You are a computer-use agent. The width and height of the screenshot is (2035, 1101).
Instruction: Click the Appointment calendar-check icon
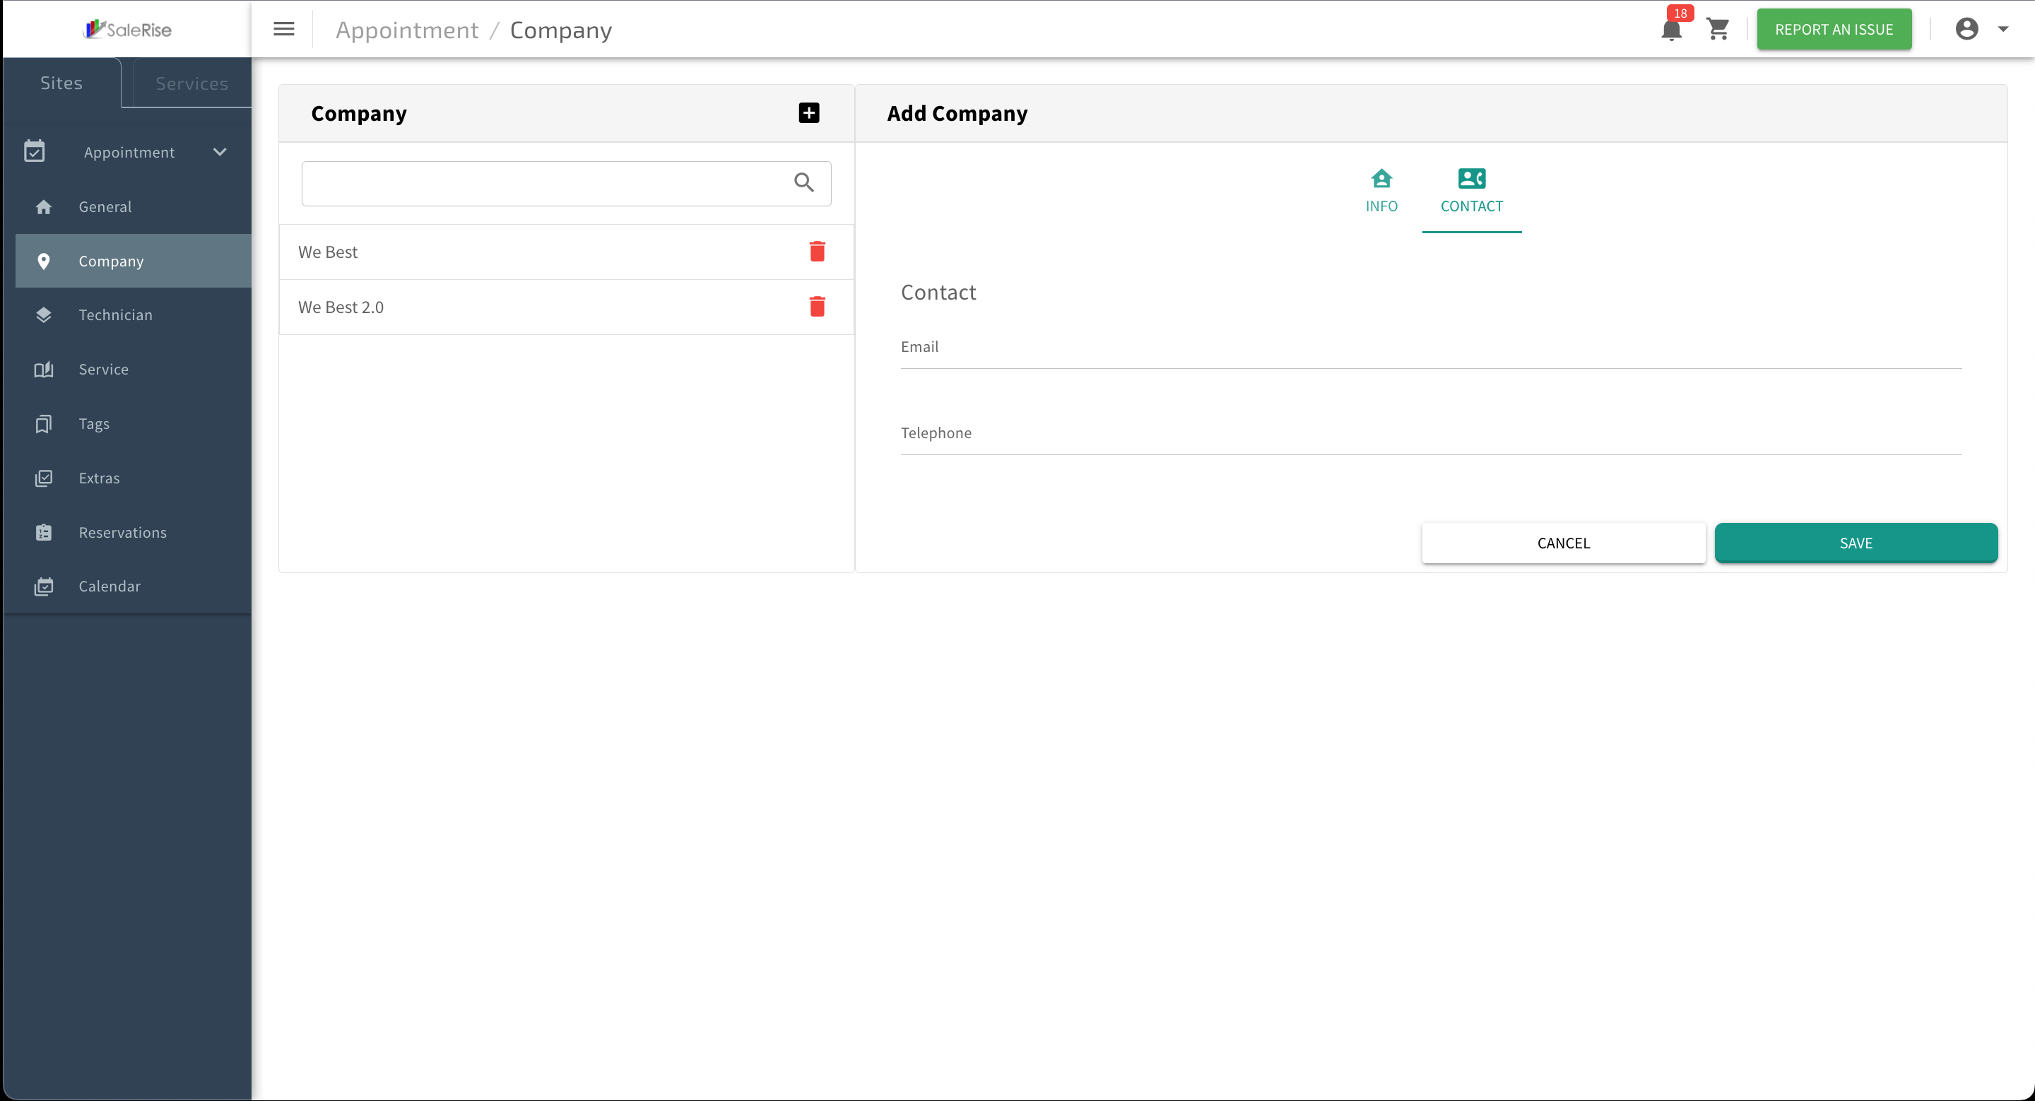click(34, 152)
